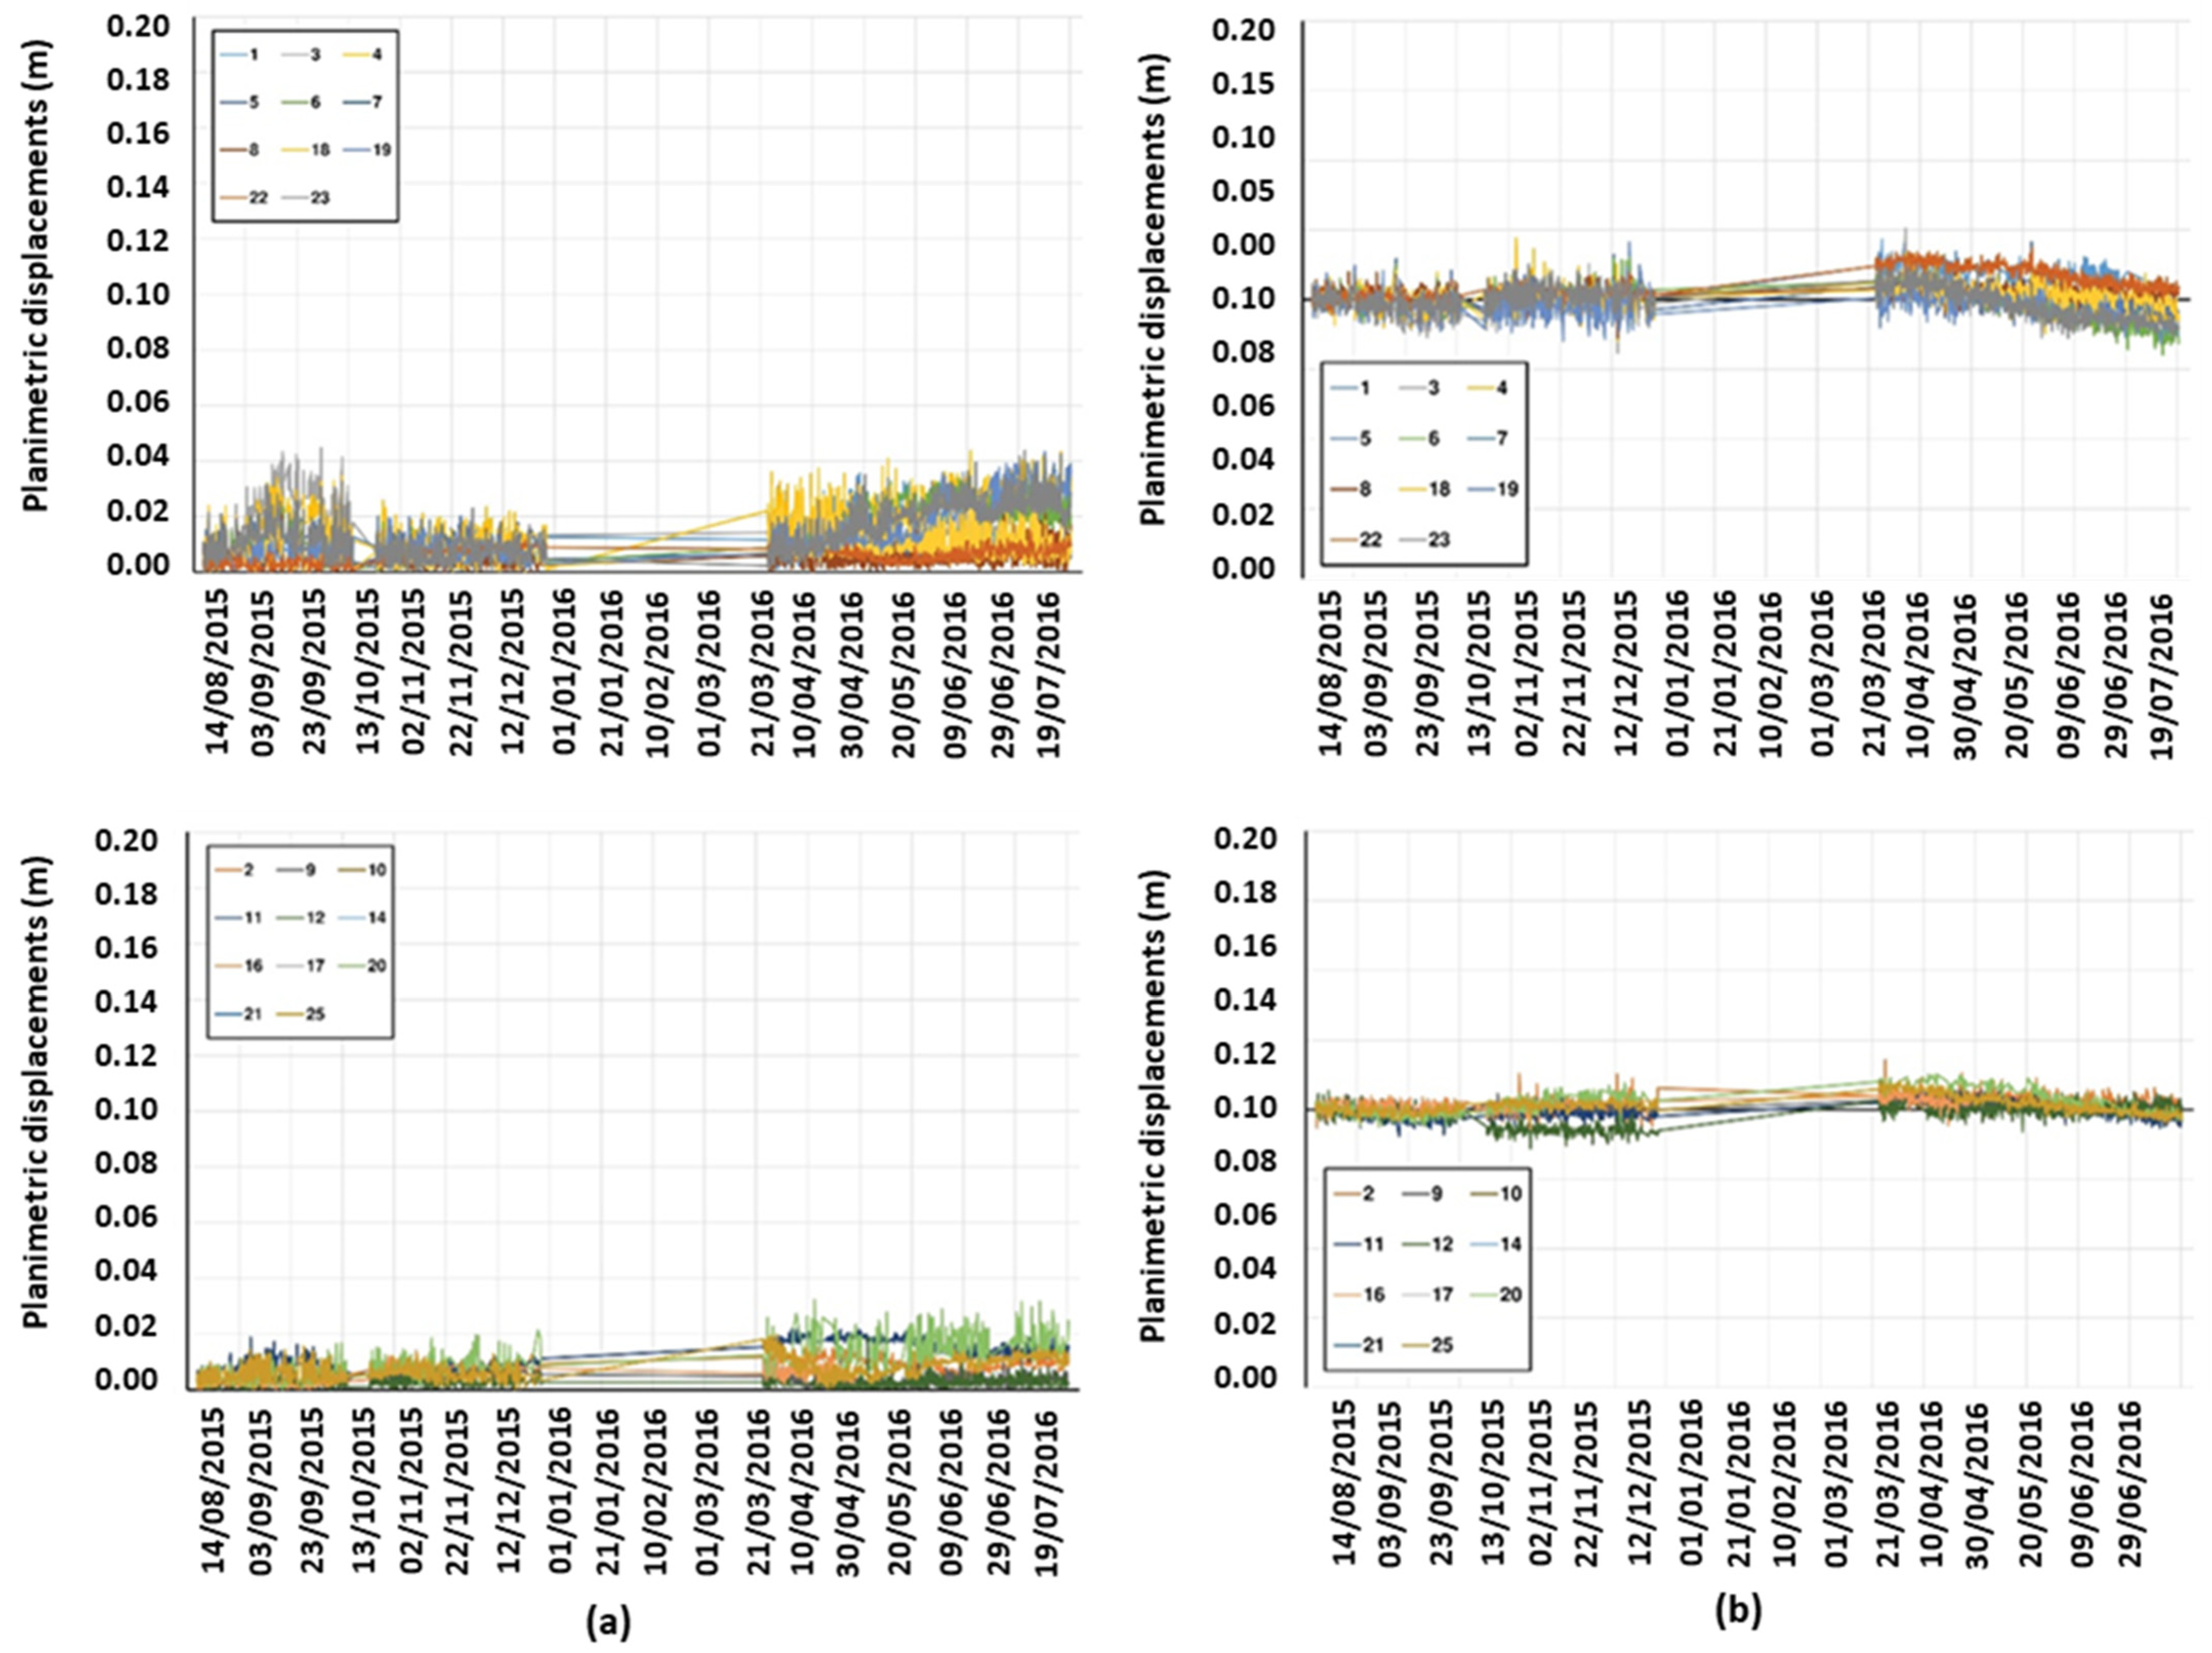
Task: Click the (b) subfigure caption
Action: (1738, 1610)
